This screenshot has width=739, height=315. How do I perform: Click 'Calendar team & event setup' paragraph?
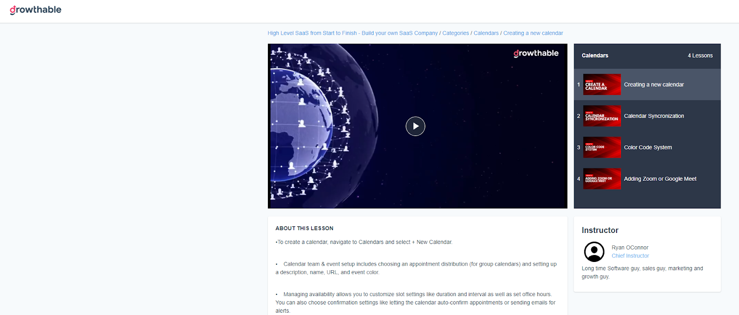416,268
